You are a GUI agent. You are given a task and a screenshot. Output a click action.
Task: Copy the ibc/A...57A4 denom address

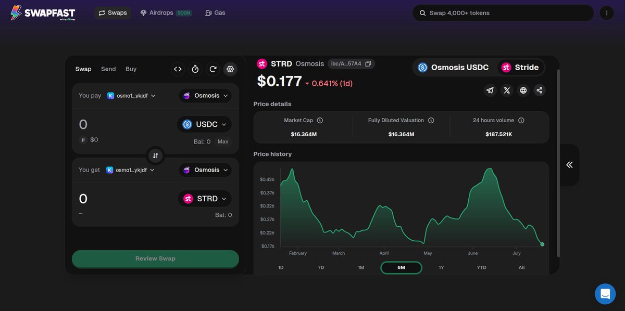click(x=368, y=64)
